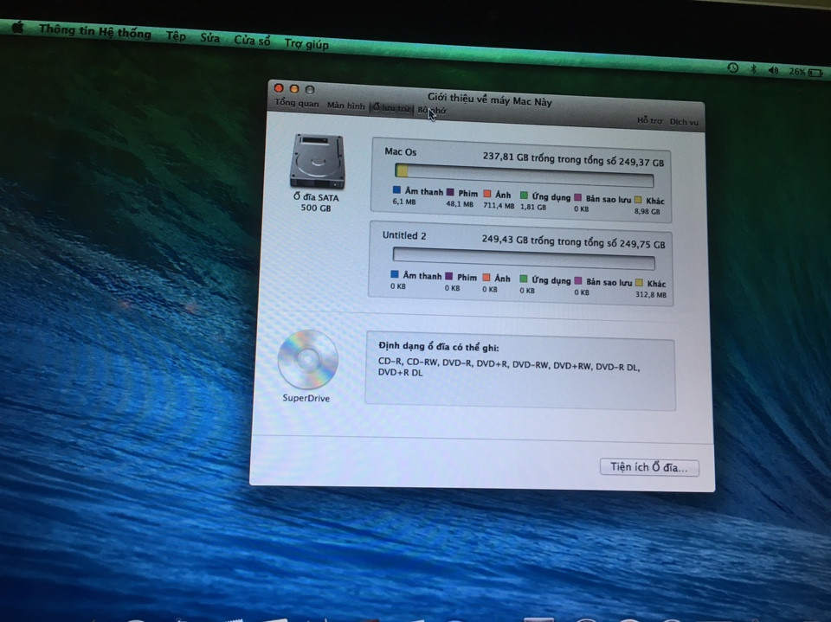Click the pink Bản sao lưu swatch for Mac Os
831x622 pixels.
click(577, 197)
